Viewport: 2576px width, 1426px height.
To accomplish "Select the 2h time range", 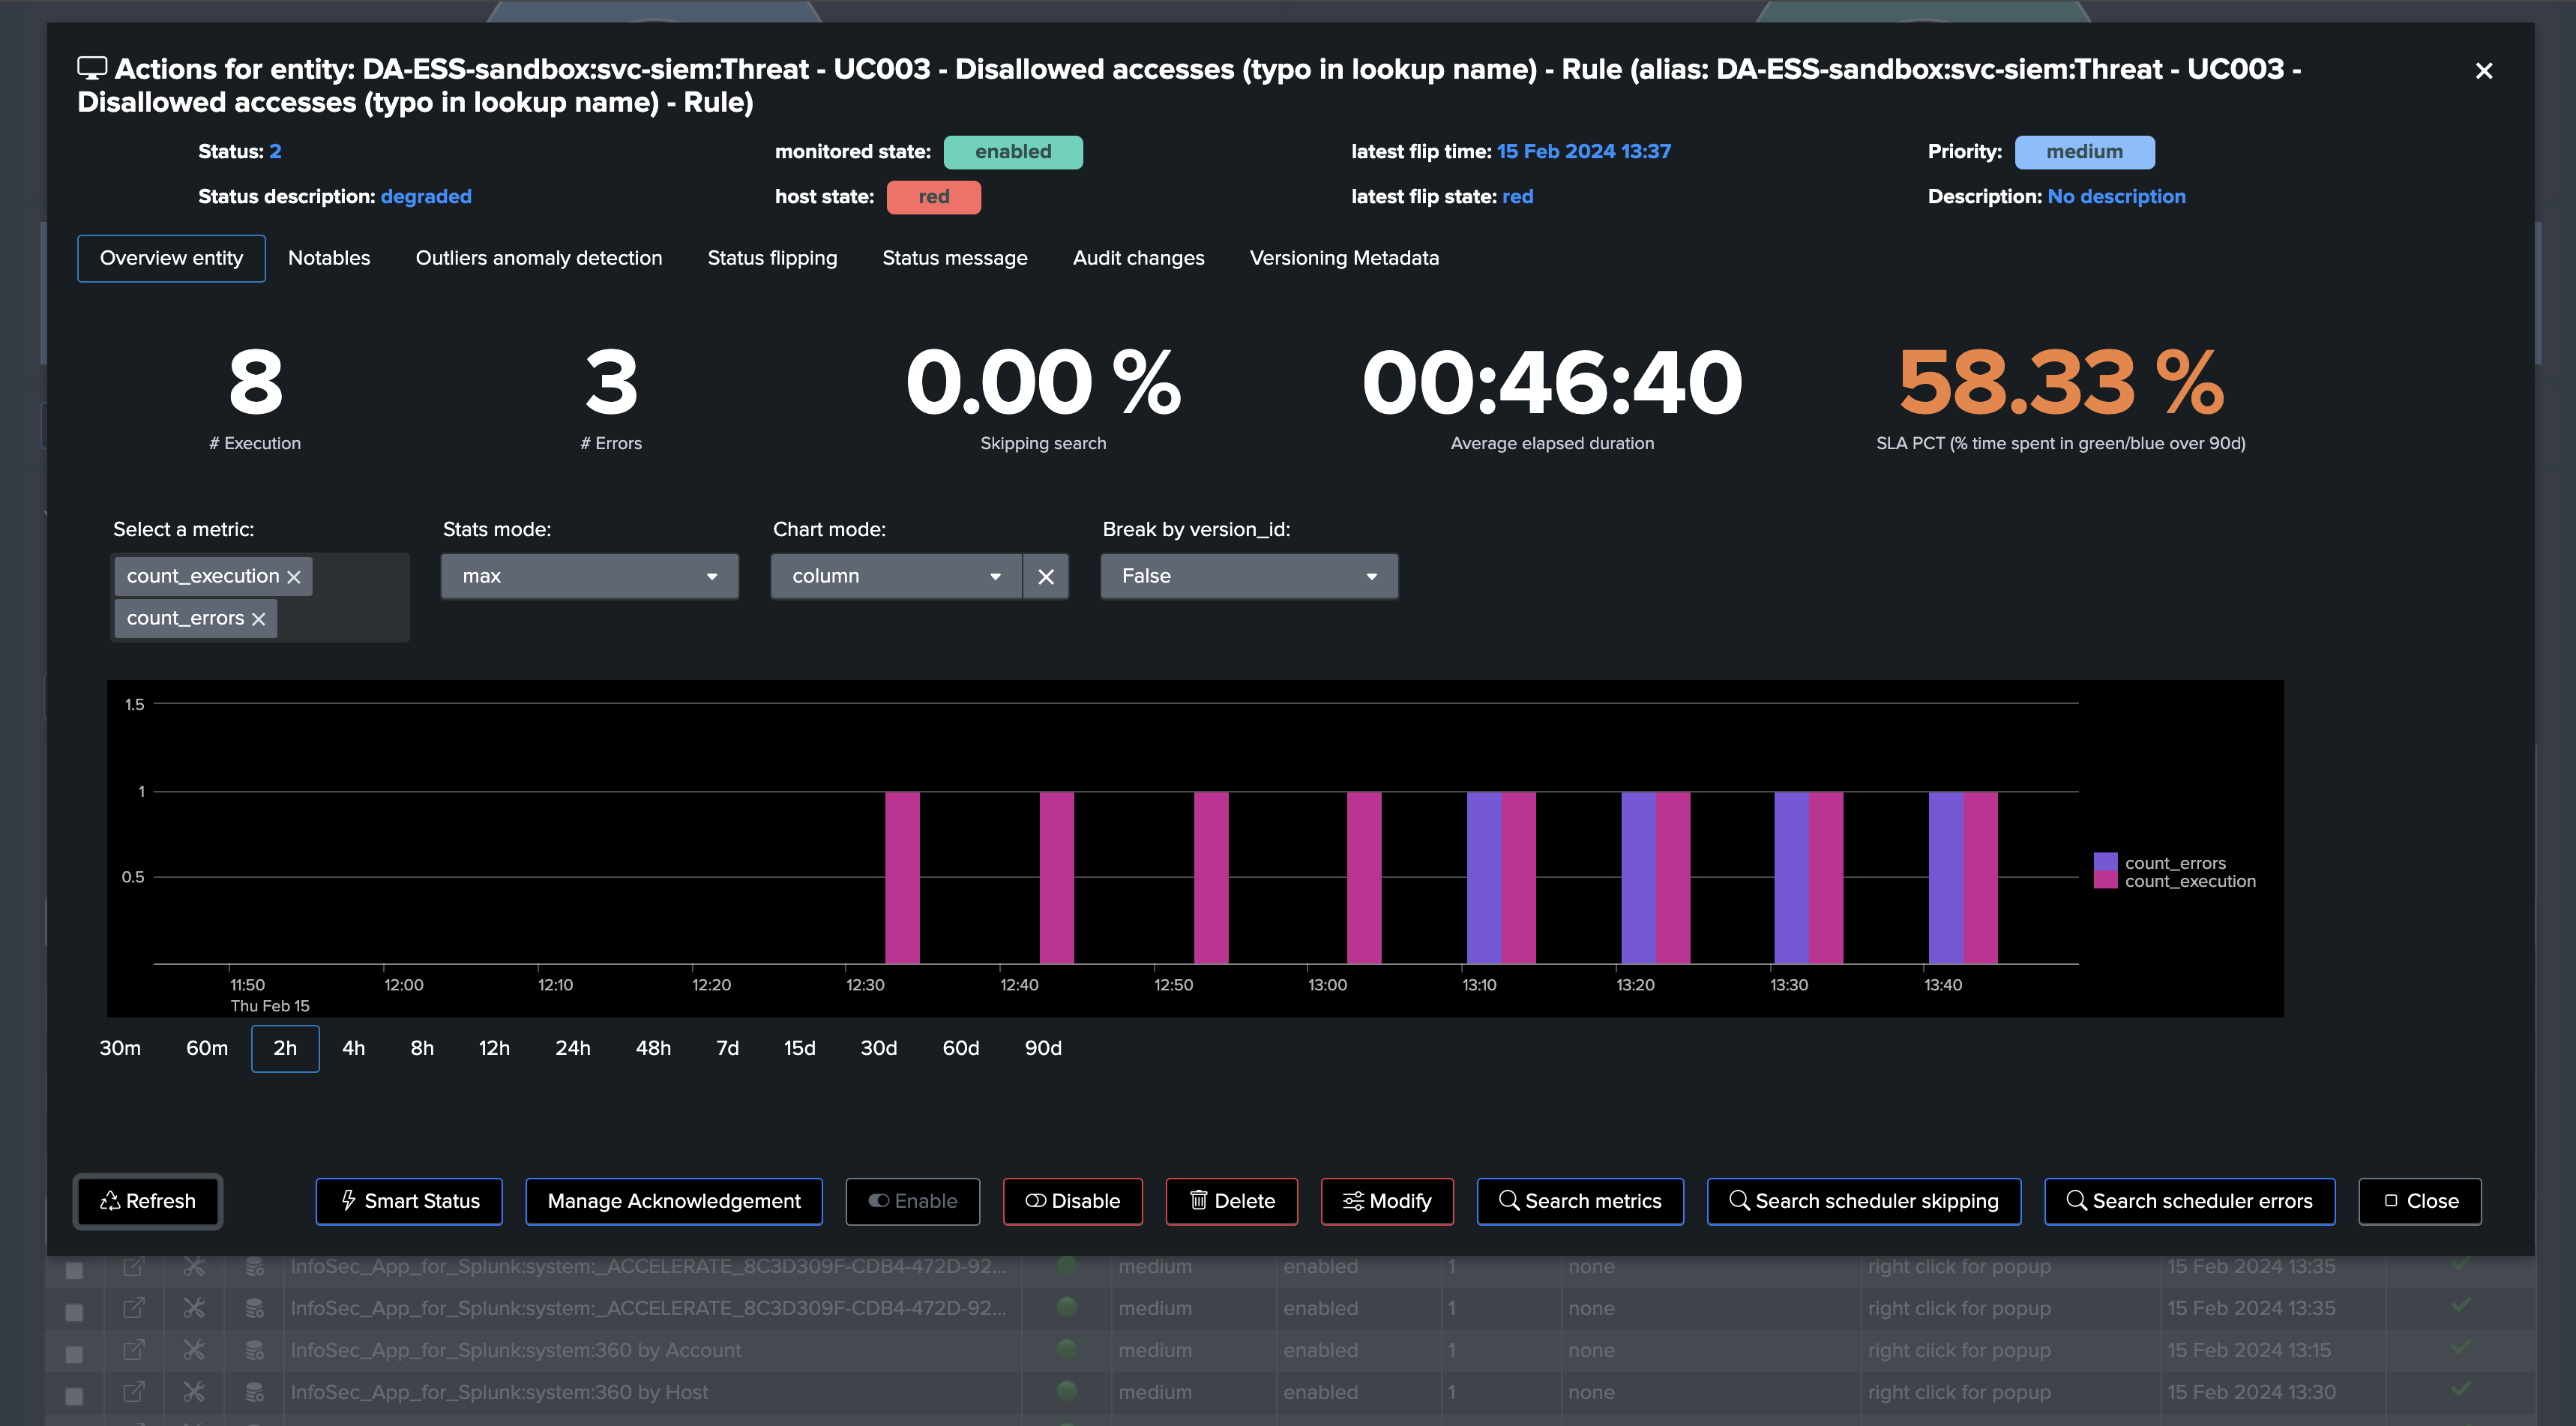I will [285, 1048].
